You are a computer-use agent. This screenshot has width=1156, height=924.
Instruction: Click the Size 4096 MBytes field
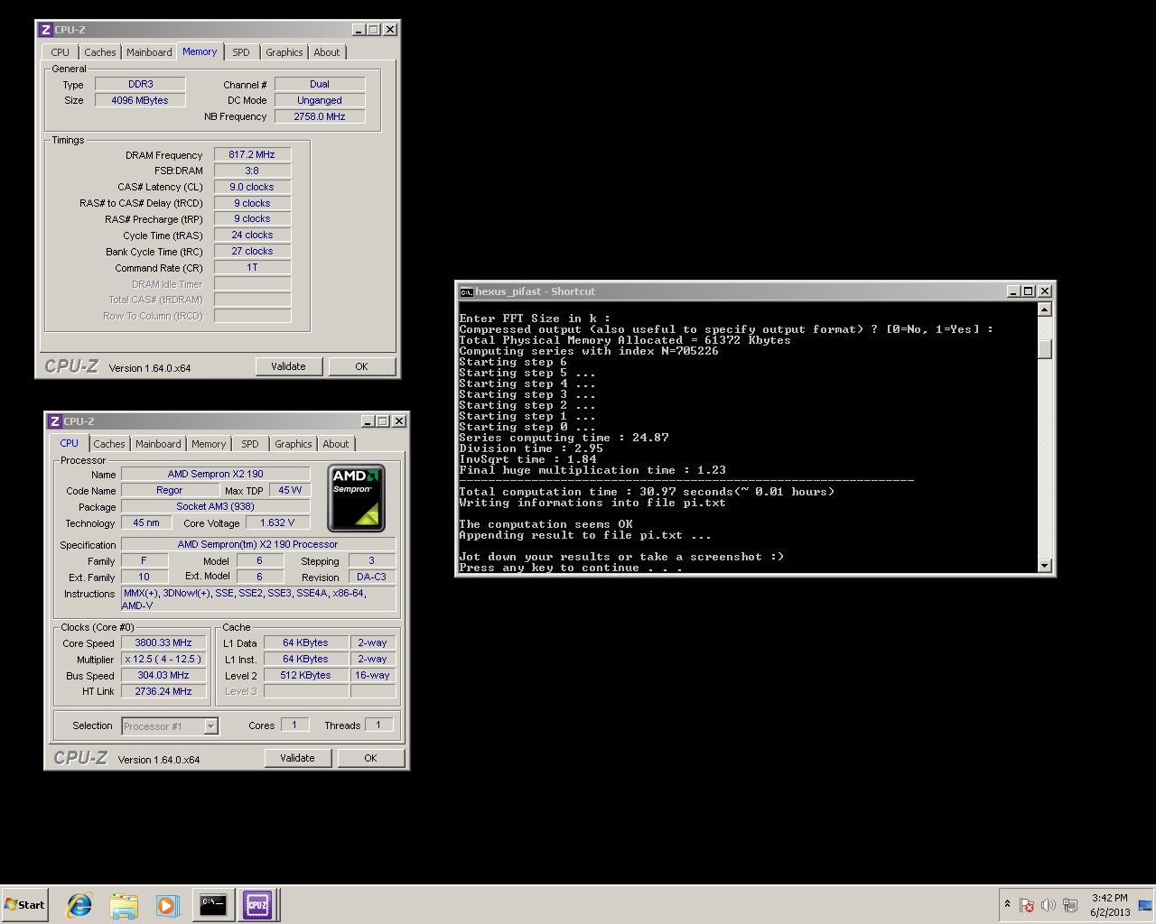click(x=140, y=100)
